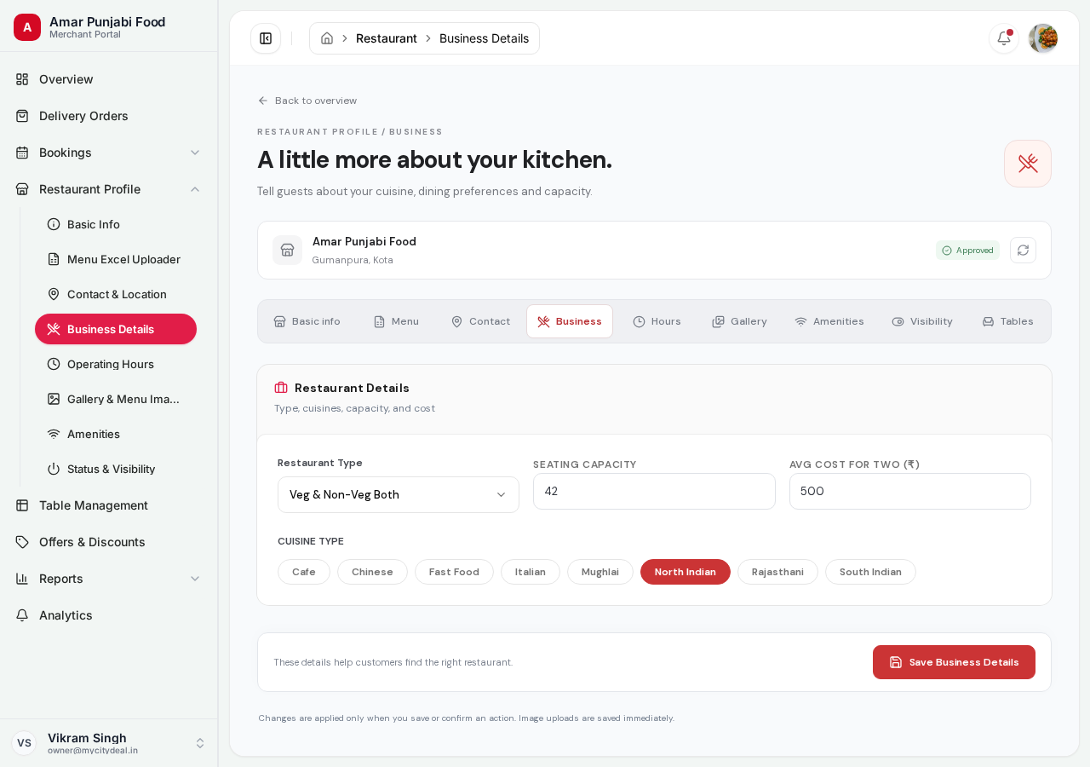Screen dimensions: 1090x767
Task: Expand the Bookings section chevron
Action: point(195,153)
